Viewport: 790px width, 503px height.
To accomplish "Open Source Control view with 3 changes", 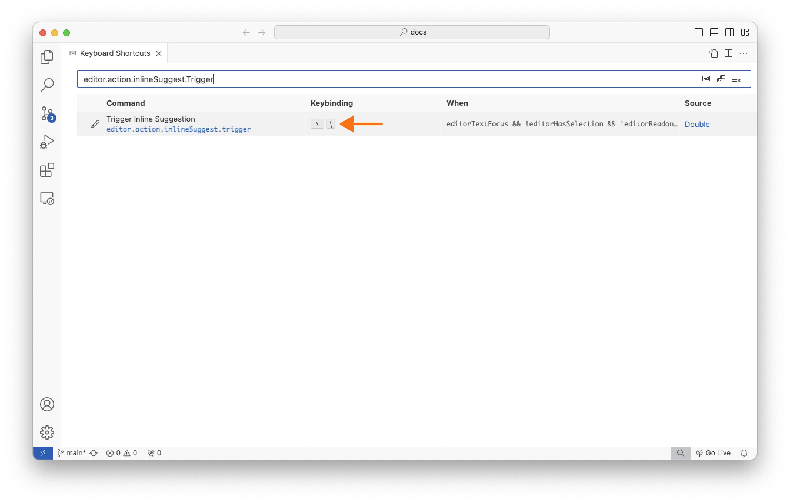I will [x=47, y=114].
